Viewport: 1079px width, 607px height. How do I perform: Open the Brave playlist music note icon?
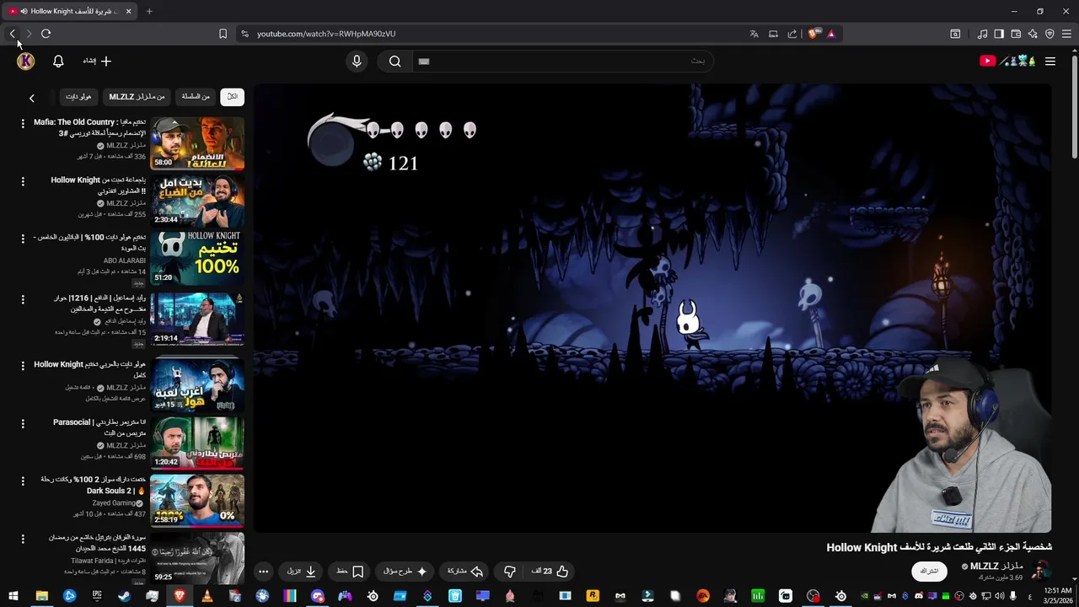click(x=982, y=34)
